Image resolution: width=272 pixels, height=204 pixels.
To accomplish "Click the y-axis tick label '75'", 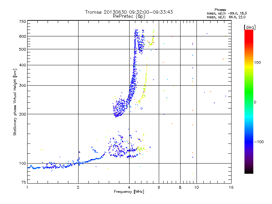I will pos(24,182).
